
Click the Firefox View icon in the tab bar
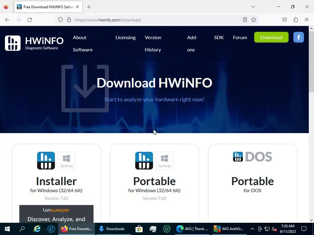(6, 7)
